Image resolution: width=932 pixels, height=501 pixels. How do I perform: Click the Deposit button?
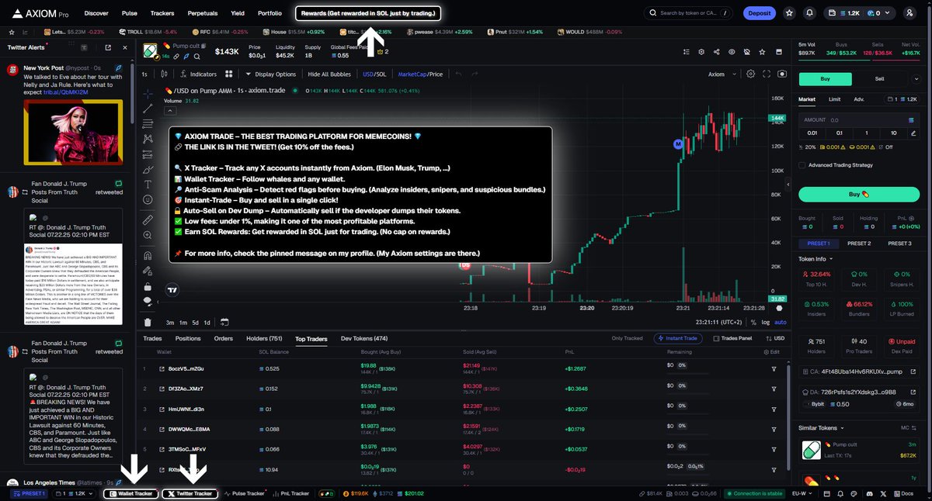[759, 13]
